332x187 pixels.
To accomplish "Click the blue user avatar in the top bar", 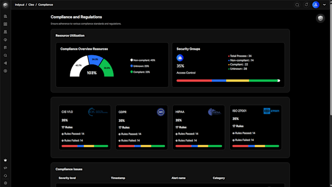I will click(x=316, y=5).
